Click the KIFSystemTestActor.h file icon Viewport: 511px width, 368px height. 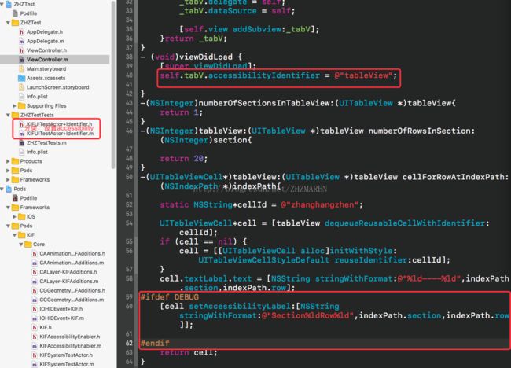click(x=35, y=355)
